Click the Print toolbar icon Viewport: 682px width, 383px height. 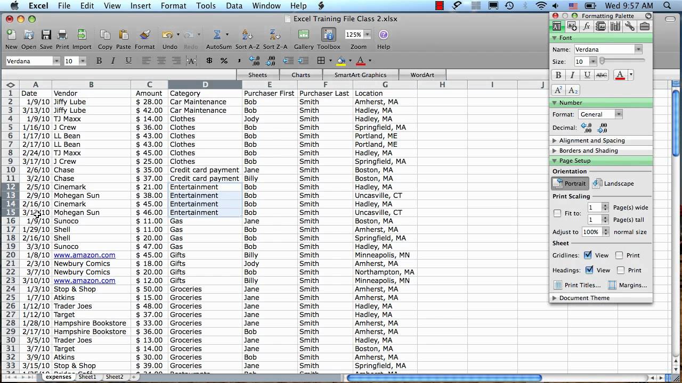(x=62, y=35)
